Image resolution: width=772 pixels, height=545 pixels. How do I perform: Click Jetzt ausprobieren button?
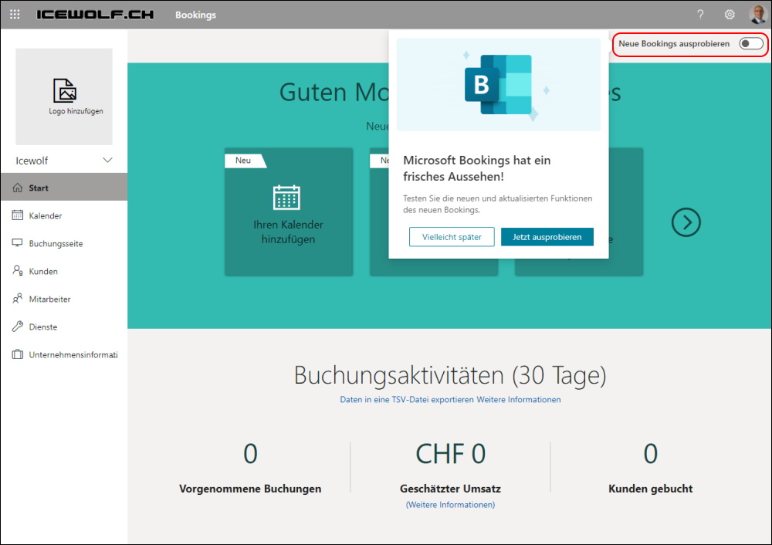[547, 237]
